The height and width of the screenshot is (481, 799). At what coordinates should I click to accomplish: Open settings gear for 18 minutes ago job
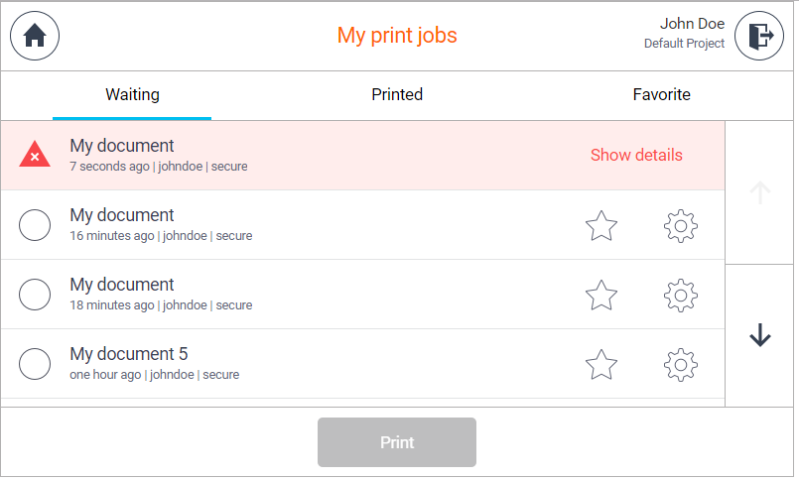[x=681, y=296]
